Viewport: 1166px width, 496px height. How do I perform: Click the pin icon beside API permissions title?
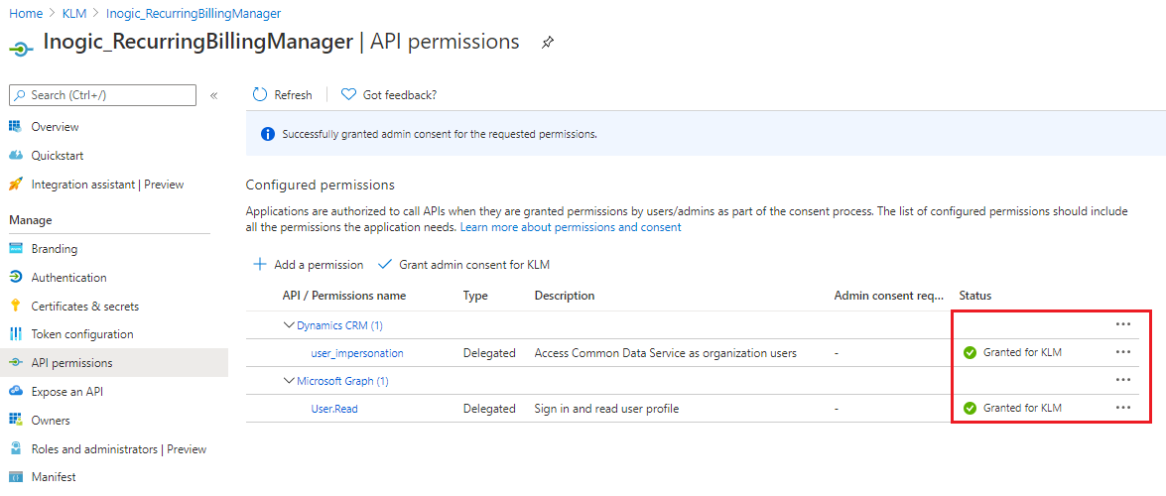pos(548,43)
